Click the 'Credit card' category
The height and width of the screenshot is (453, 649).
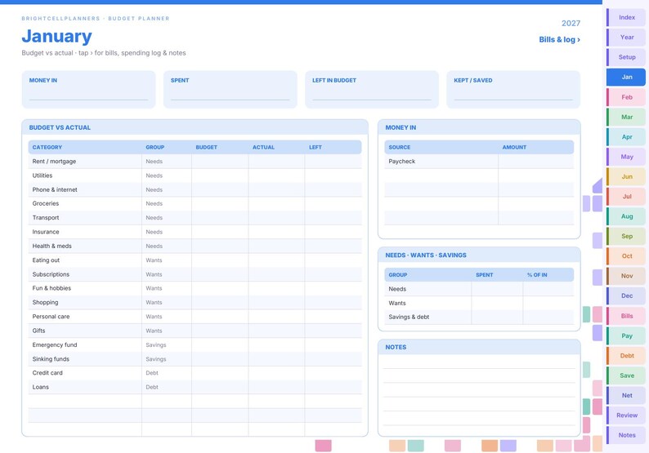47,373
